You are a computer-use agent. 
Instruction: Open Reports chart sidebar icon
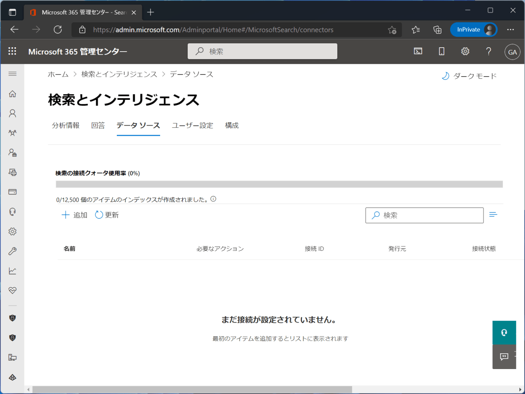pyautogui.click(x=12, y=271)
